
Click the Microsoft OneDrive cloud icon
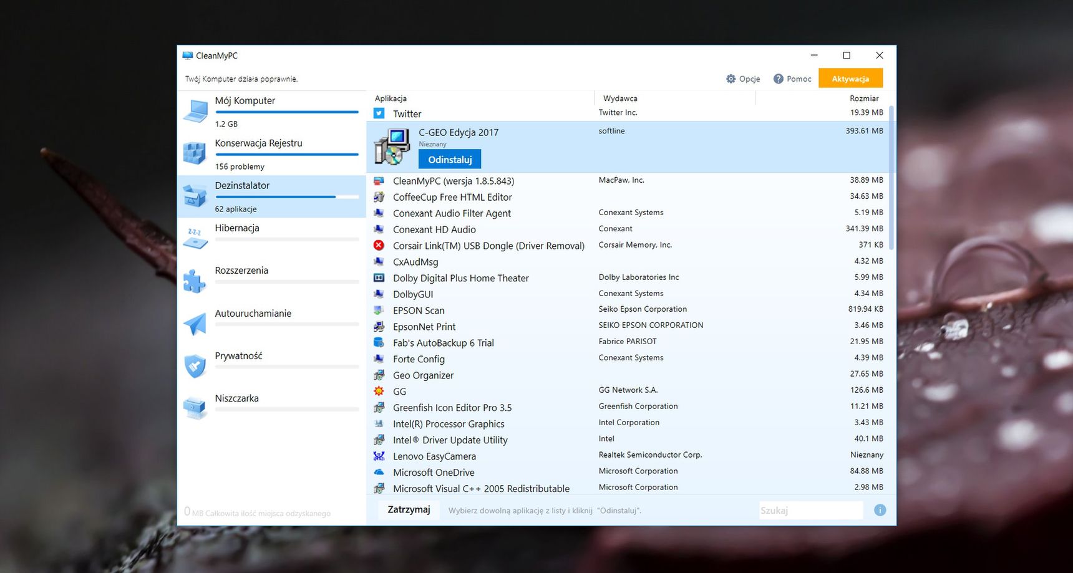379,472
